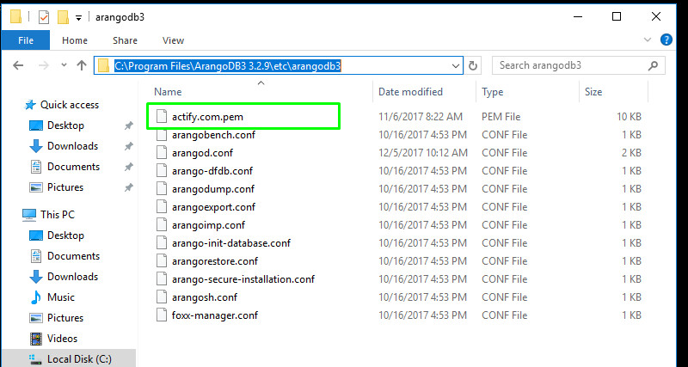Open Documents under This PC
The width and height of the screenshot is (688, 367).
[73, 256]
